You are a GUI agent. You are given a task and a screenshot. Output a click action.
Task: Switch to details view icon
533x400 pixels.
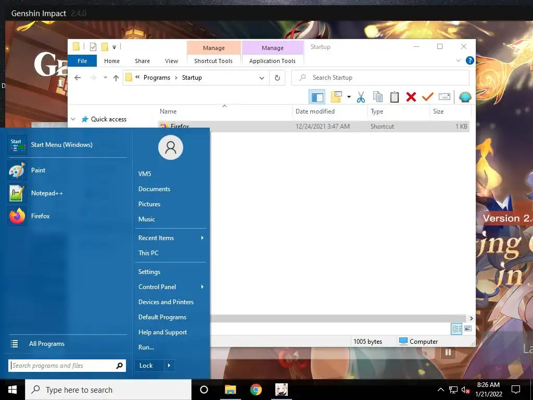tap(456, 329)
